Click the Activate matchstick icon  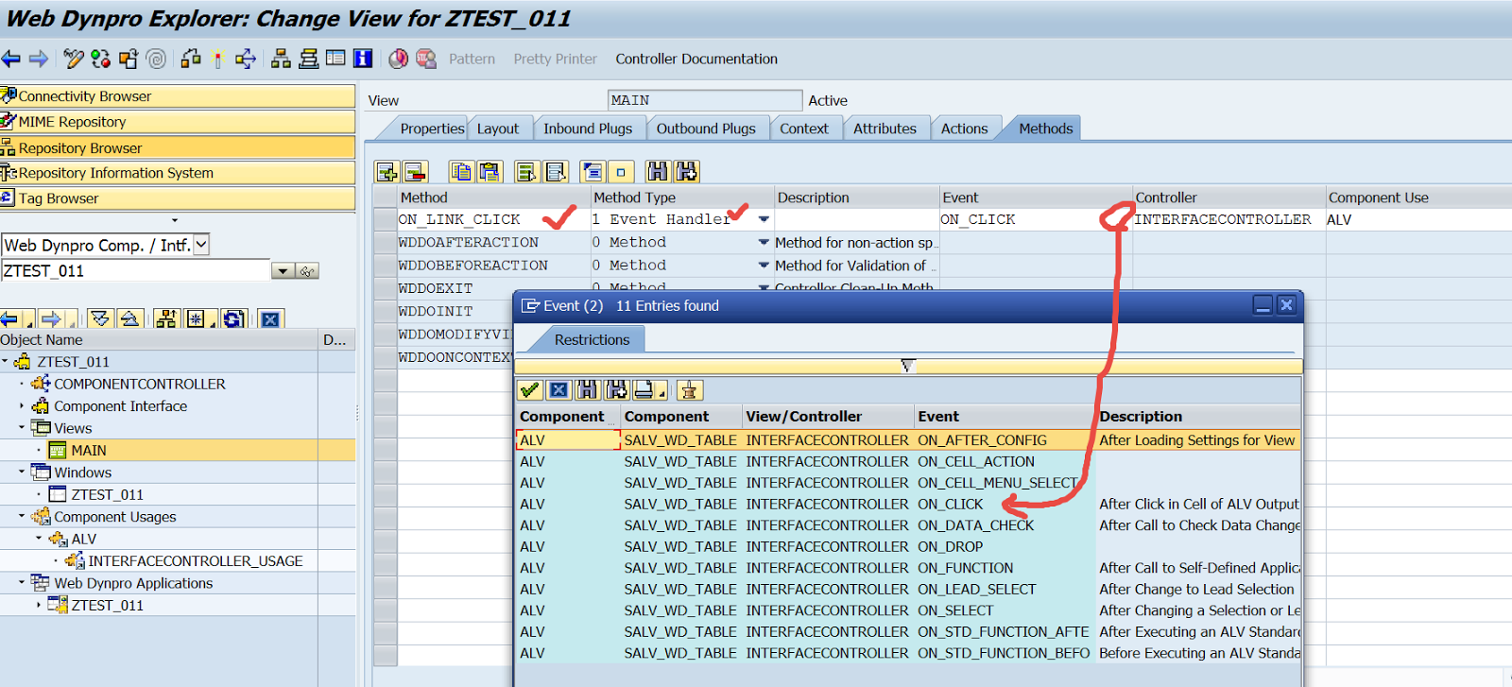pos(217,59)
